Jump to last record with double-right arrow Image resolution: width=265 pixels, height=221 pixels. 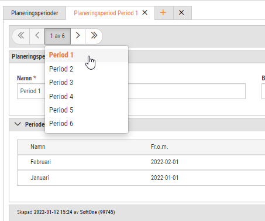click(94, 36)
